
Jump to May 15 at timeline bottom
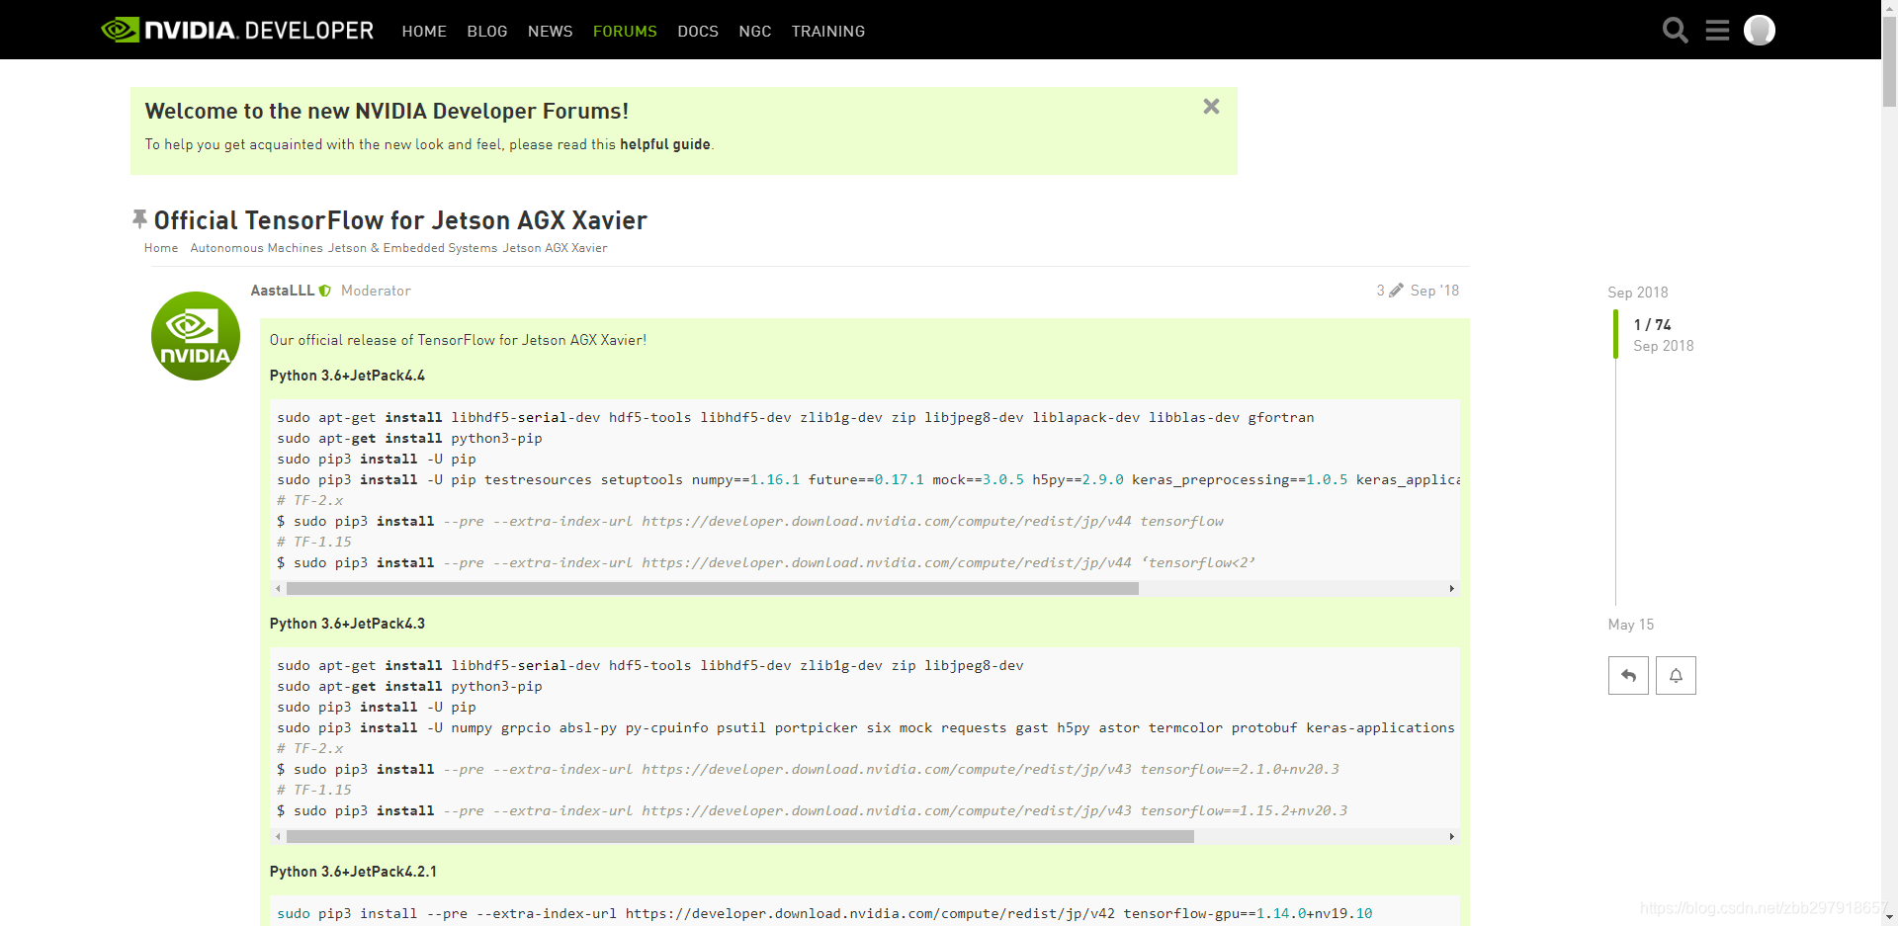[x=1630, y=625]
